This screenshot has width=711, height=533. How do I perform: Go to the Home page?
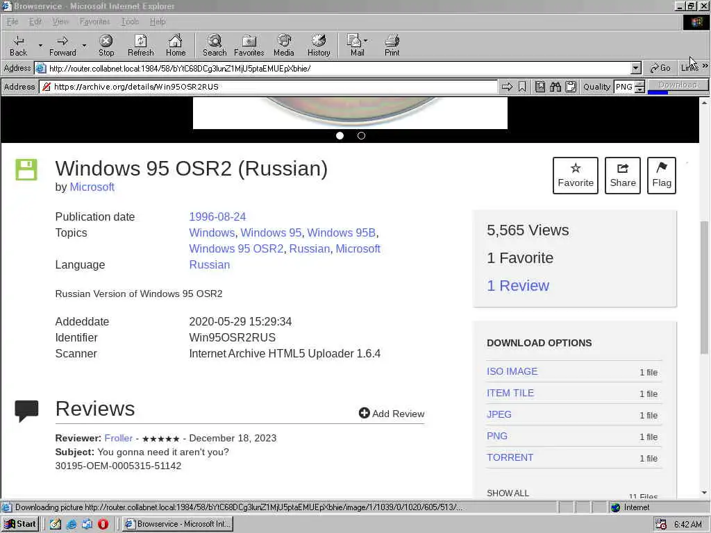(176, 45)
